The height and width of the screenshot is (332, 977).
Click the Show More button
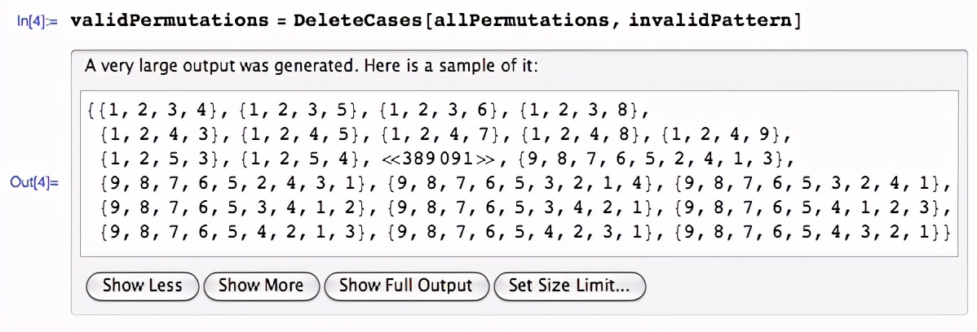pos(261,286)
